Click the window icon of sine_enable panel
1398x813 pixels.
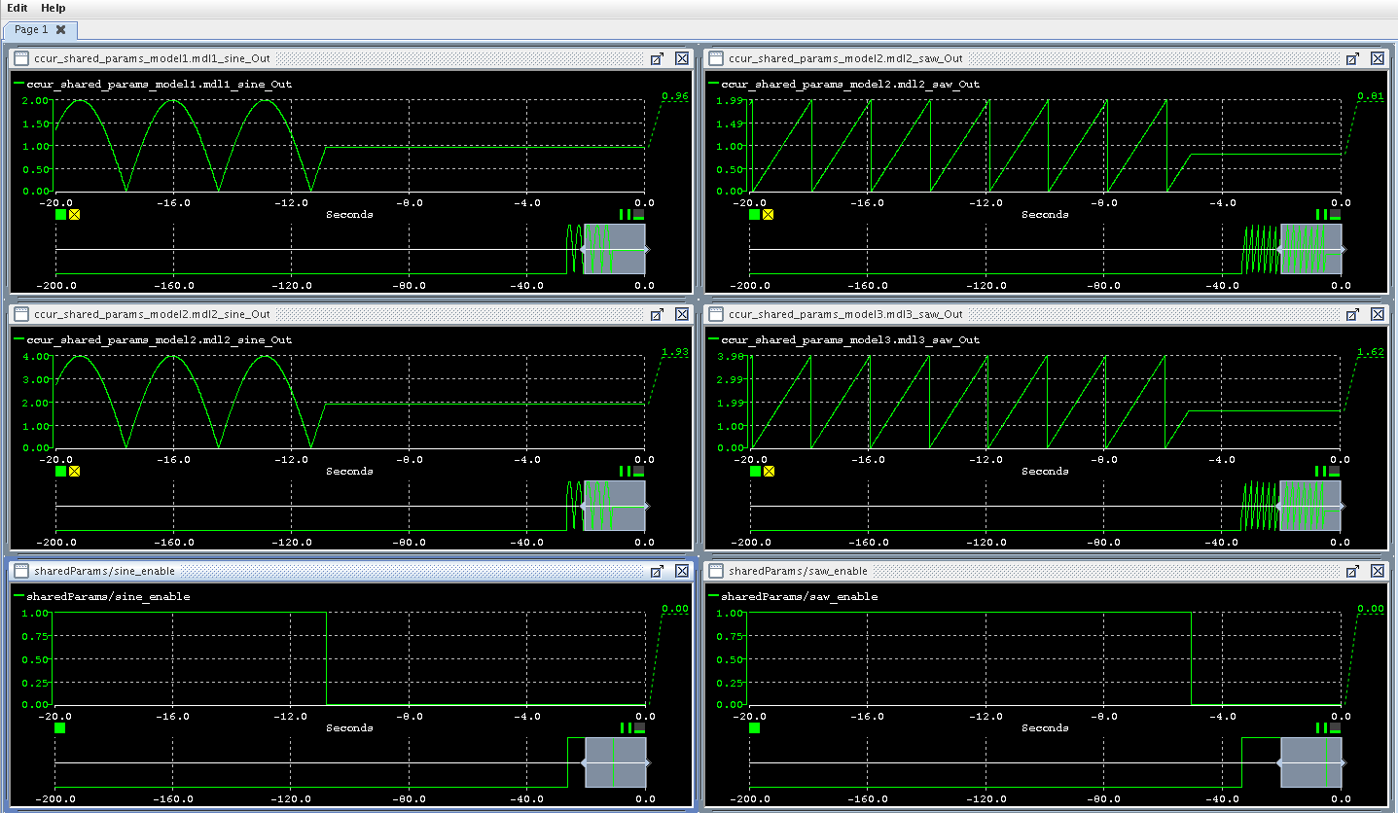(21, 571)
